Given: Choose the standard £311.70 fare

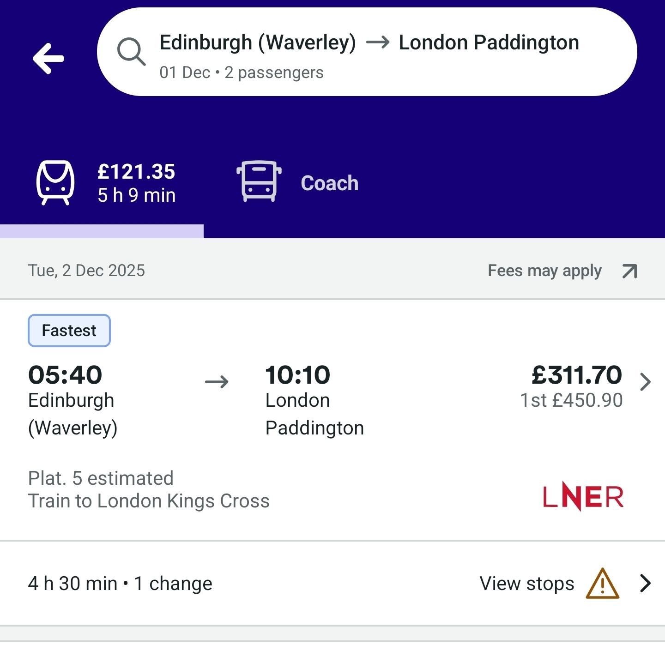Looking at the screenshot, I should 576,375.
